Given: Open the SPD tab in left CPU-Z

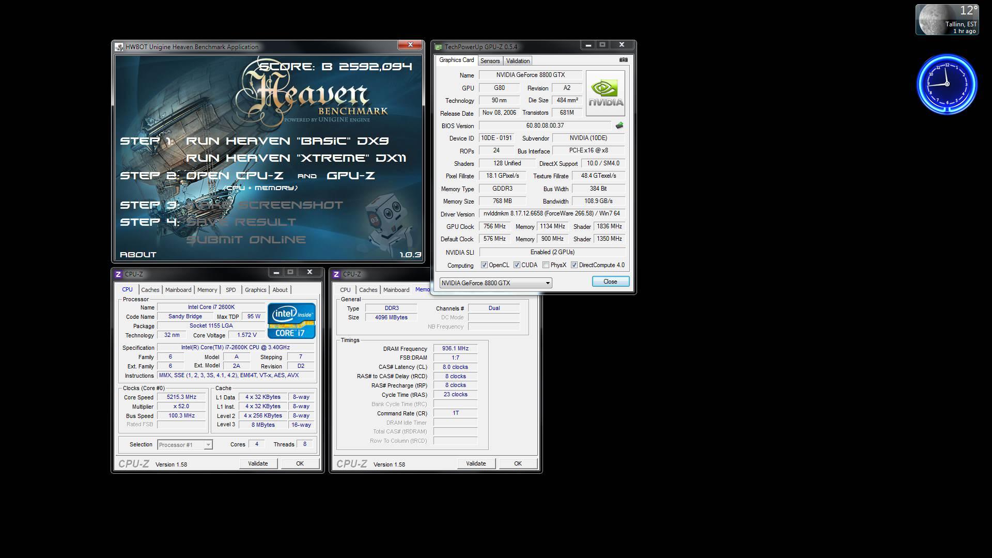Looking at the screenshot, I should coord(230,290).
